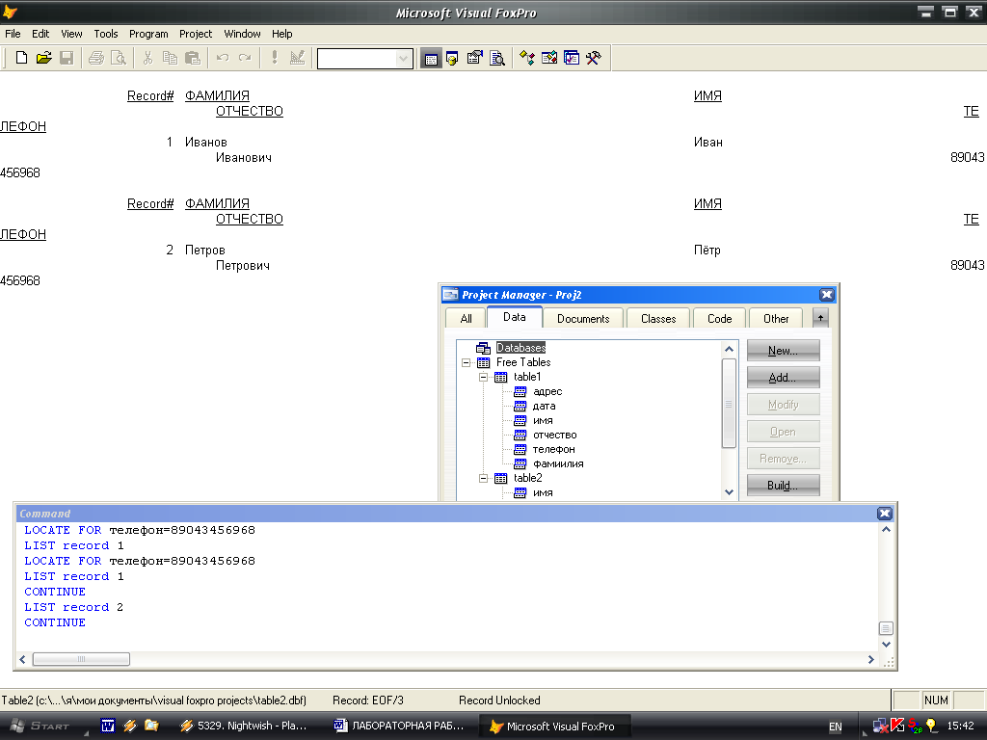Open the View menu
This screenshot has width=987, height=740.
click(x=71, y=34)
